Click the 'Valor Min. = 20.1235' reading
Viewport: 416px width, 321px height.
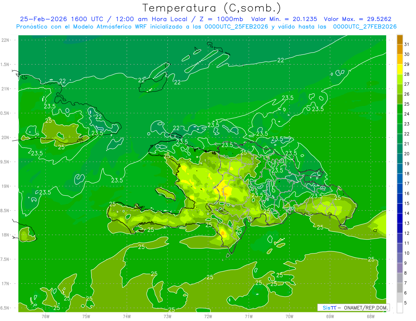coord(284,19)
